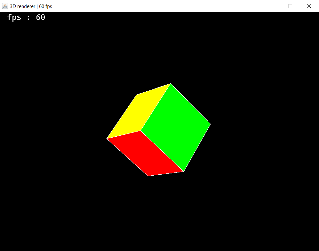Click the red face of the cube
This screenshot has width=319, height=251.
(146, 154)
